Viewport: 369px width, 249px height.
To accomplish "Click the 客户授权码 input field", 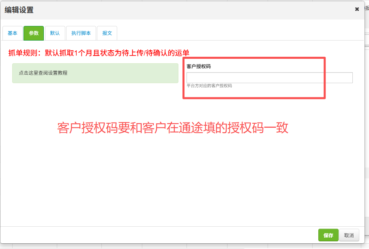I will pos(269,77).
